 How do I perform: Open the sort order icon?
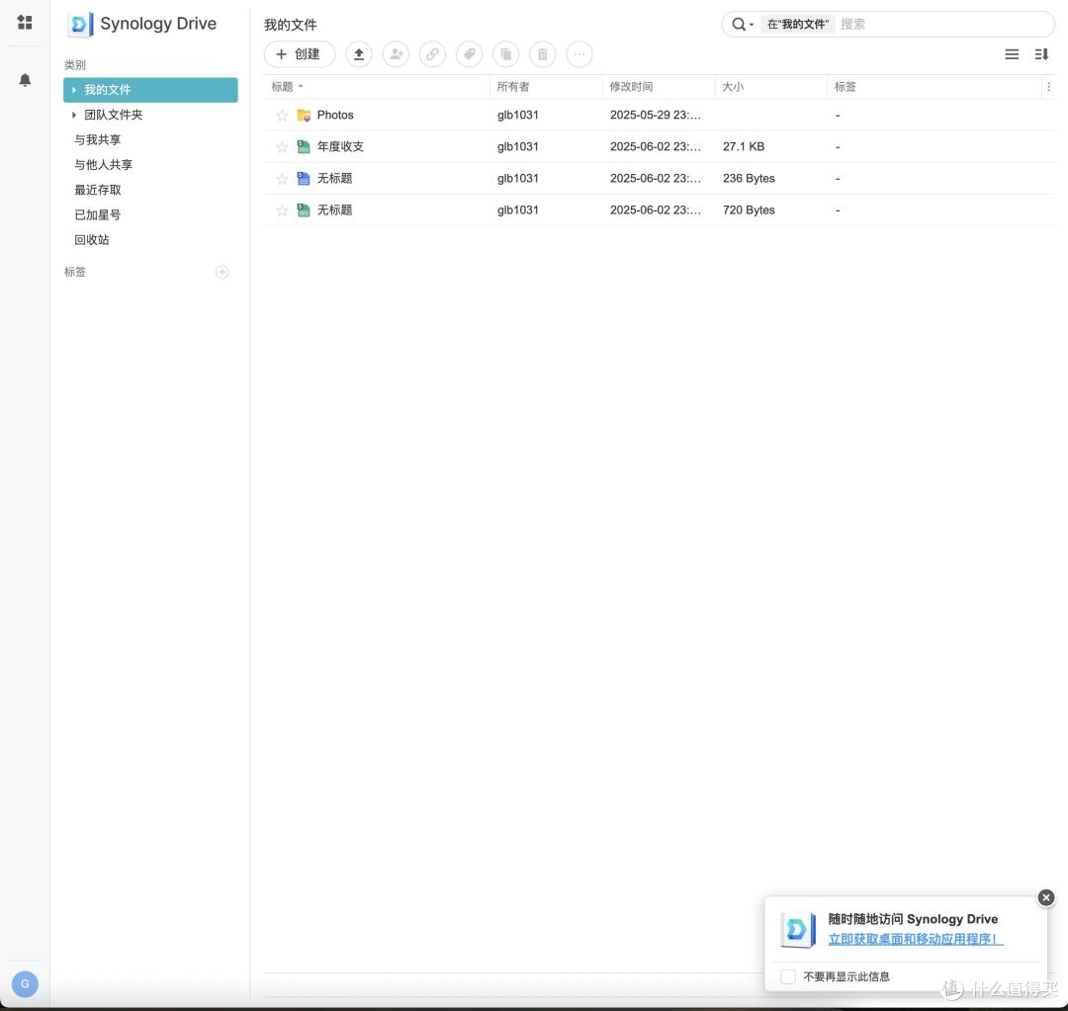click(1041, 54)
